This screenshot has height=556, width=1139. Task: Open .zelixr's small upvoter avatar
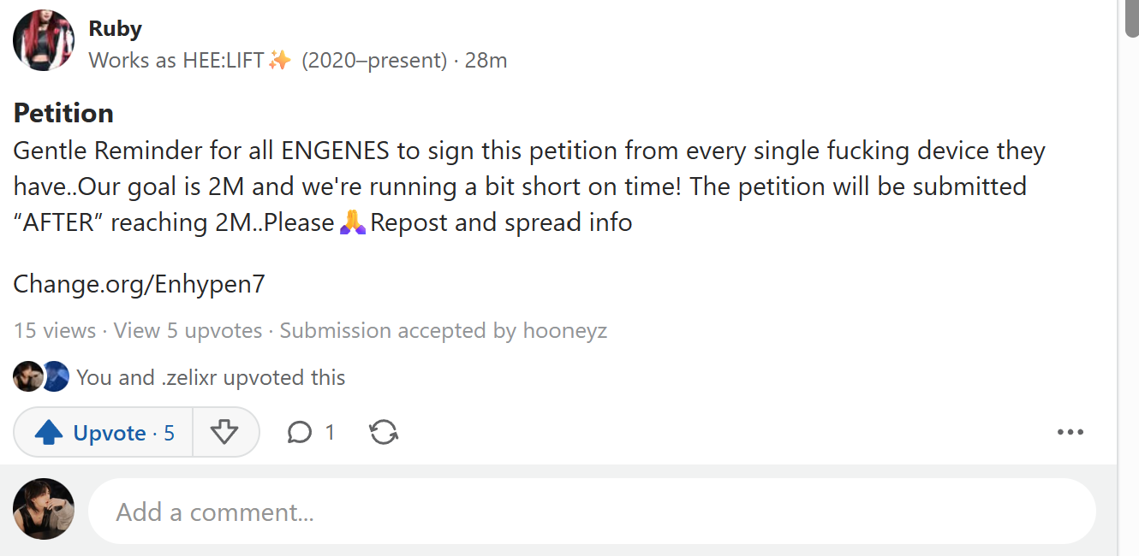(56, 377)
